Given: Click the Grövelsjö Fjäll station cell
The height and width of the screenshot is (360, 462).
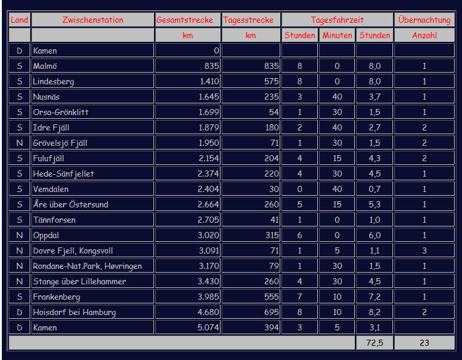Looking at the screenshot, I should (92, 143).
